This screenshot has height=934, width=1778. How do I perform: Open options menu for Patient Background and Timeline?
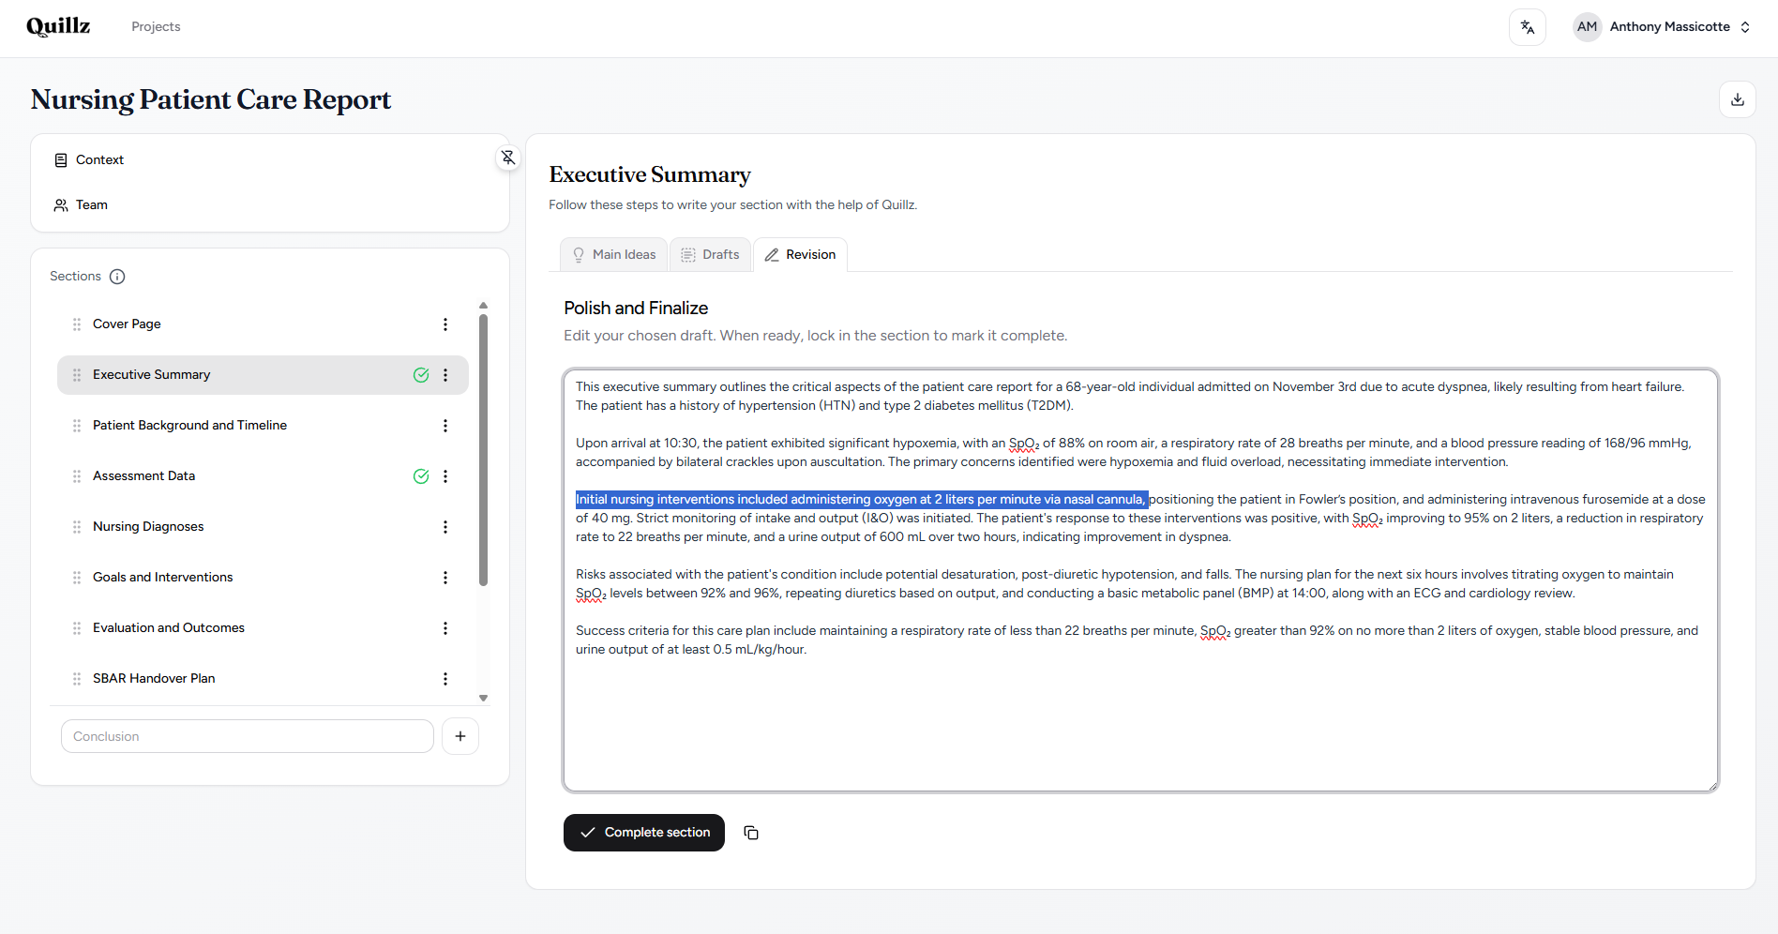click(445, 426)
